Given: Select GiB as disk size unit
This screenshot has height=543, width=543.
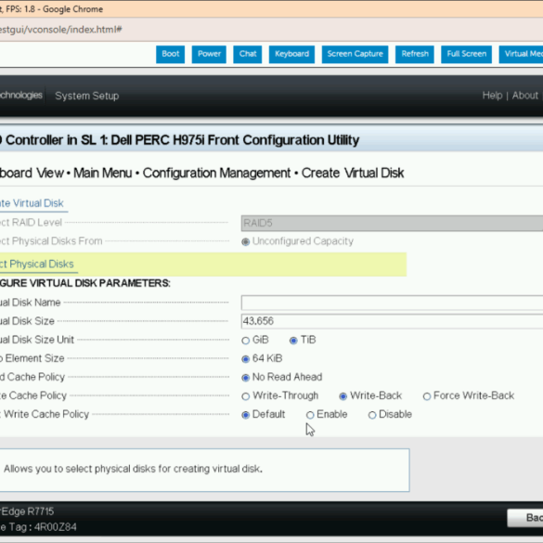Looking at the screenshot, I should point(246,341).
